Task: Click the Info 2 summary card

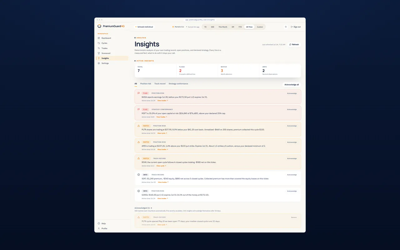Action: (x=280, y=71)
